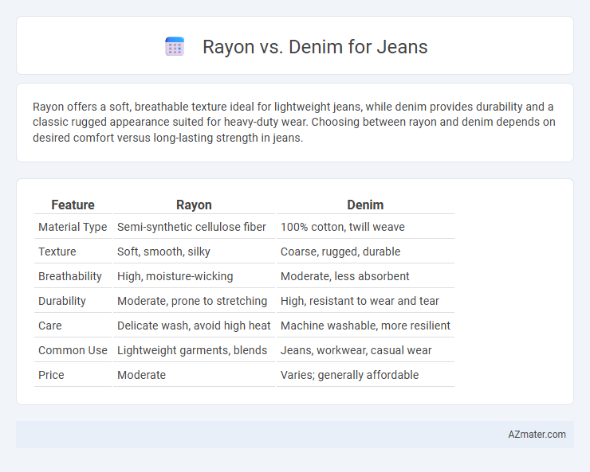Click the 'Varies; generally affordable' cell
This screenshot has width=590, height=472.
(x=365, y=375)
